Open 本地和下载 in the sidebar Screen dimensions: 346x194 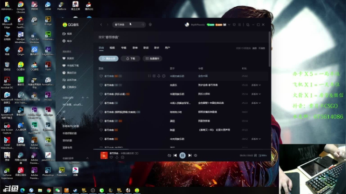pyautogui.click(x=71, y=66)
